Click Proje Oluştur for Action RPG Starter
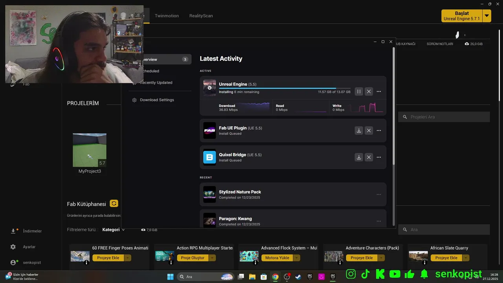This screenshot has height=283, width=503. coord(193,258)
